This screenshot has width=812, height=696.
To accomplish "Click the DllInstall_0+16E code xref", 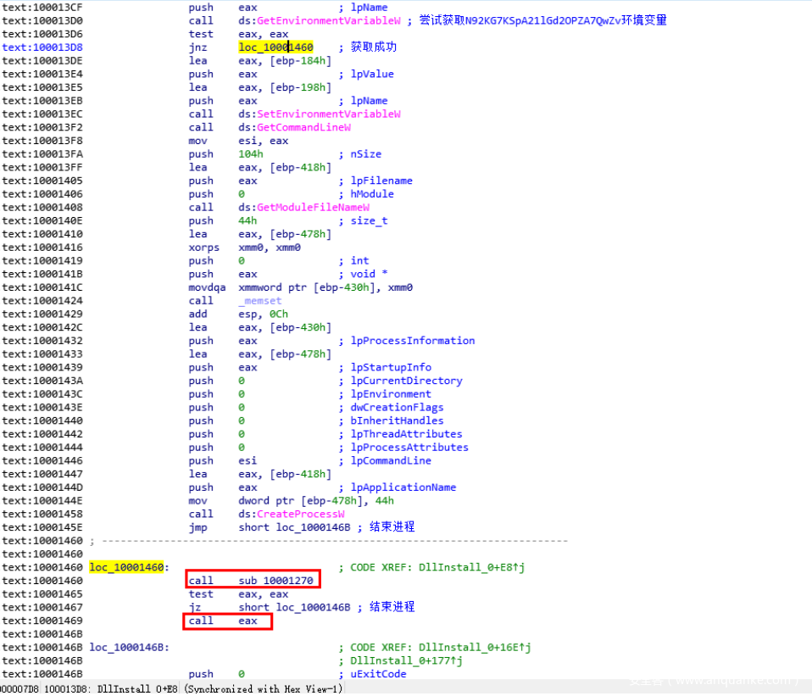I will click(469, 648).
